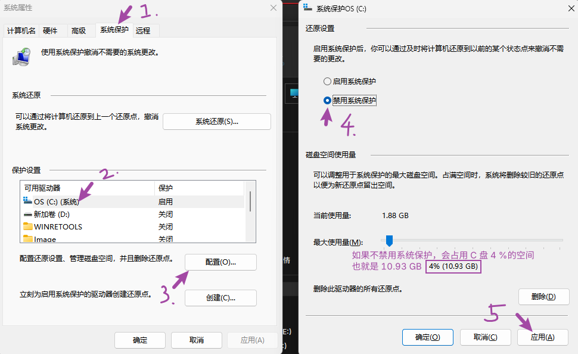Click the 关闭 status in WINRETOOLS row
The height and width of the screenshot is (354, 578).
pyautogui.click(x=166, y=226)
